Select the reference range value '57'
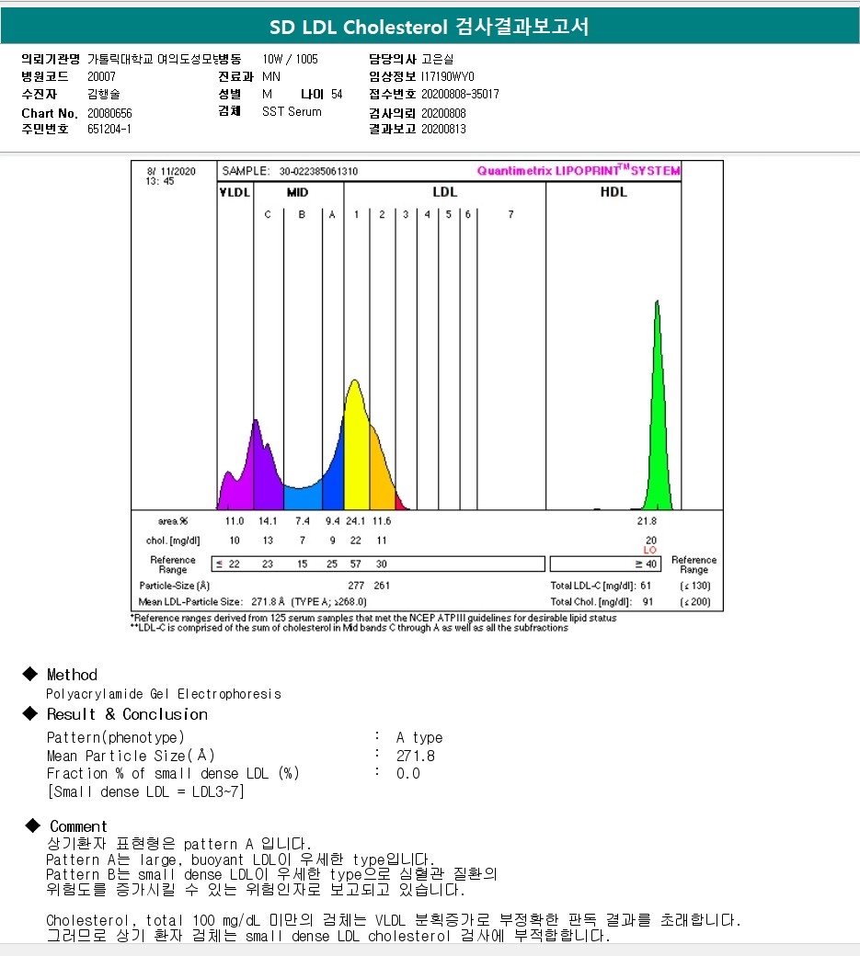Screen dimensions: 860x956 point(355,564)
